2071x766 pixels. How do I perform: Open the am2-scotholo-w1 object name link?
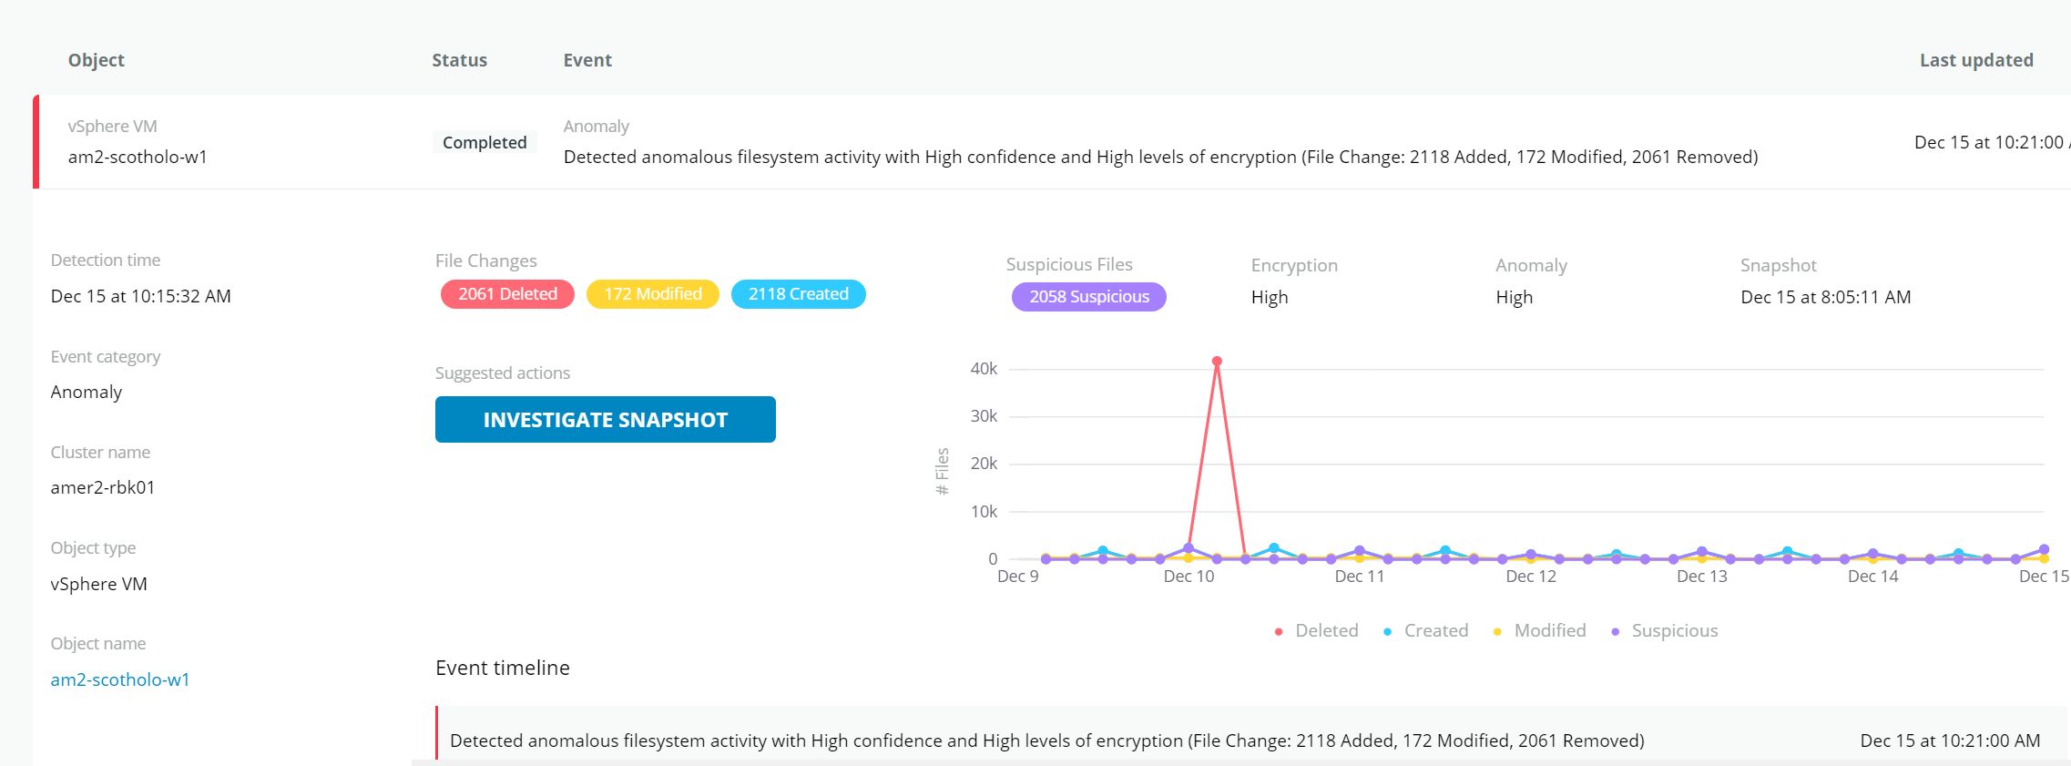[x=120, y=679]
